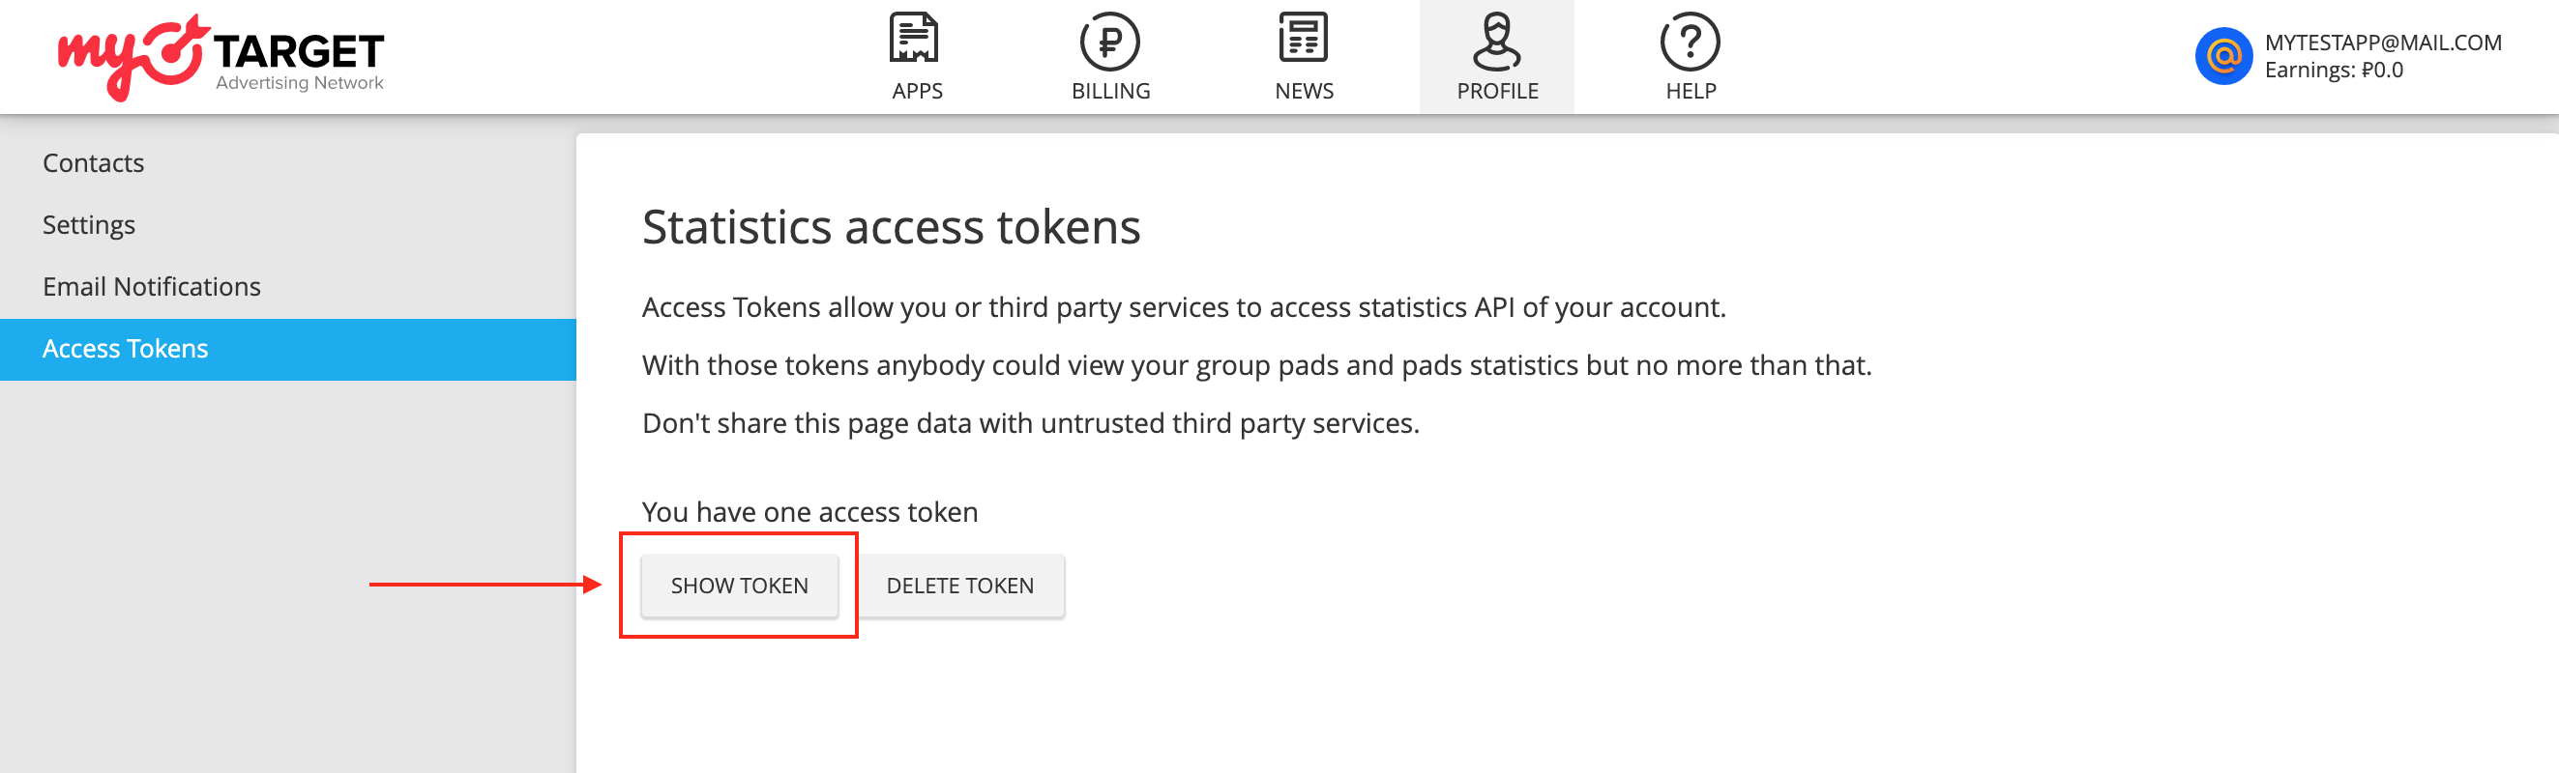Click the NEWS label in the top navigation
Screen dimensions: 2559x773
click(1304, 91)
